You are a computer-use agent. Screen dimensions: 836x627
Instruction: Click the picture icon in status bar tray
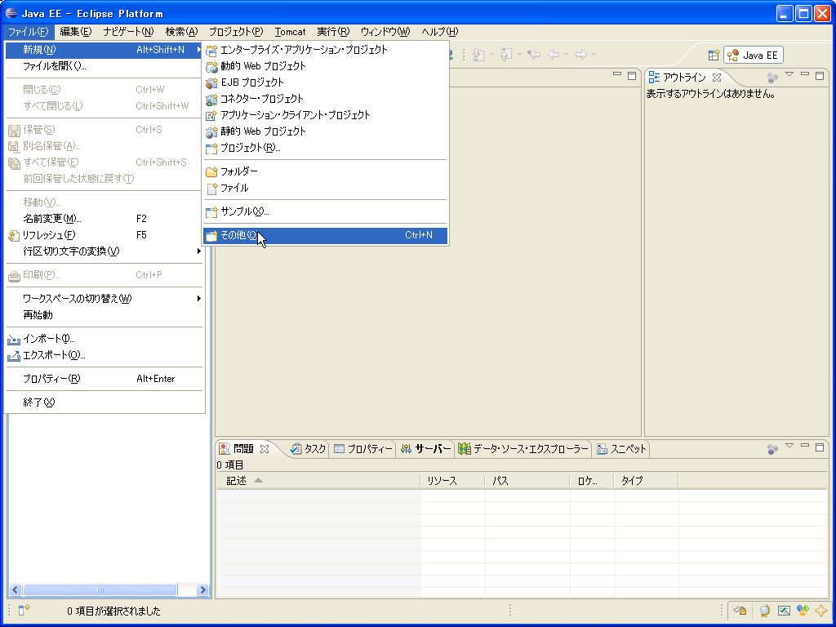coord(783,611)
